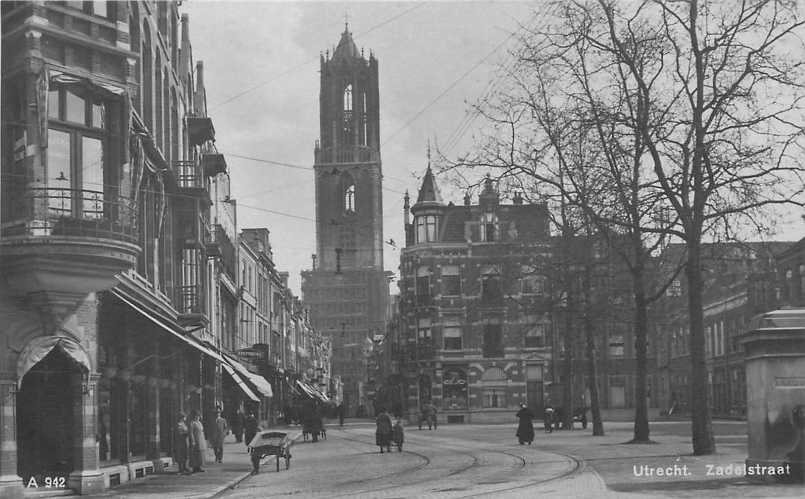
Task: Select the parked handcart on the street
Action: [x=270, y=447]
